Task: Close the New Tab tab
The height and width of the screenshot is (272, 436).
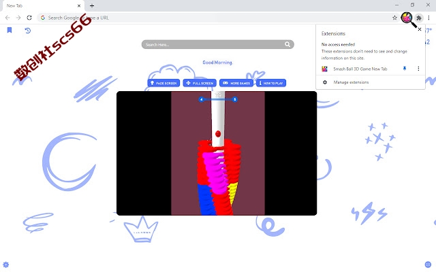Action: (79, 5)
